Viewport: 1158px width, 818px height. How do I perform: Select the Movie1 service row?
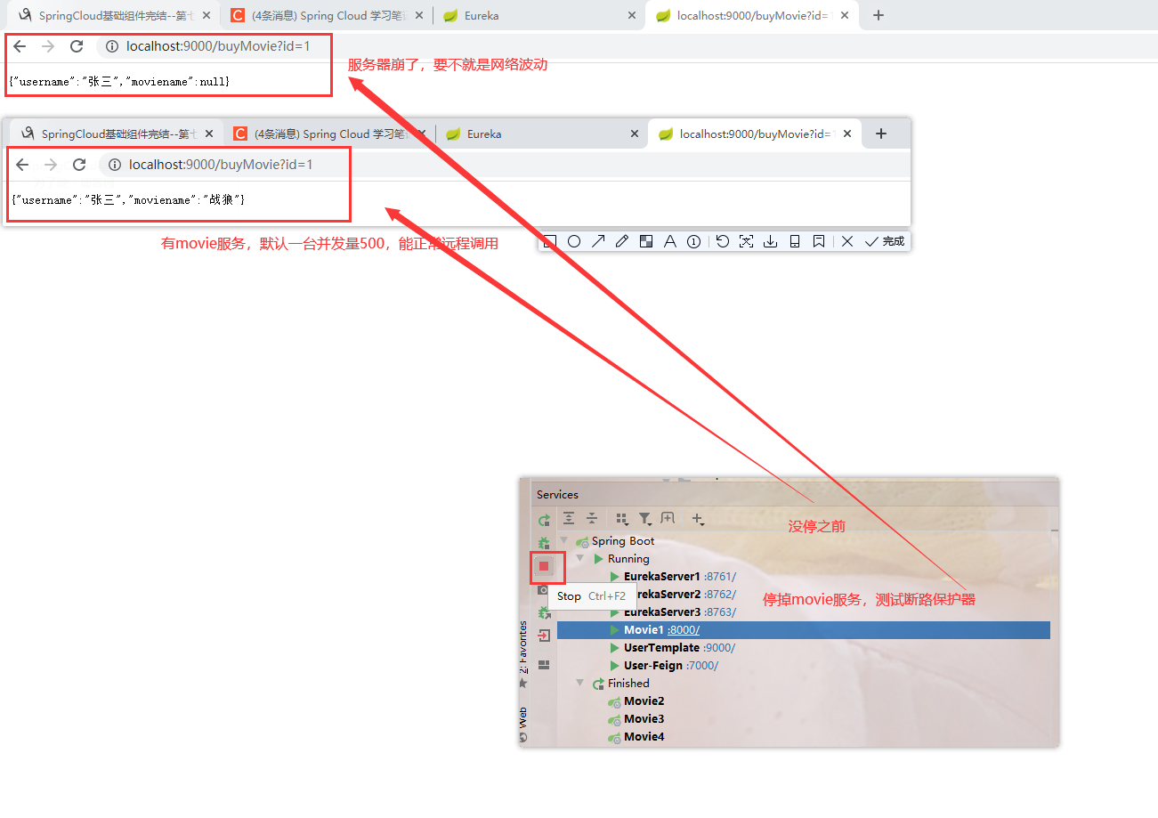tap(804, 630)
